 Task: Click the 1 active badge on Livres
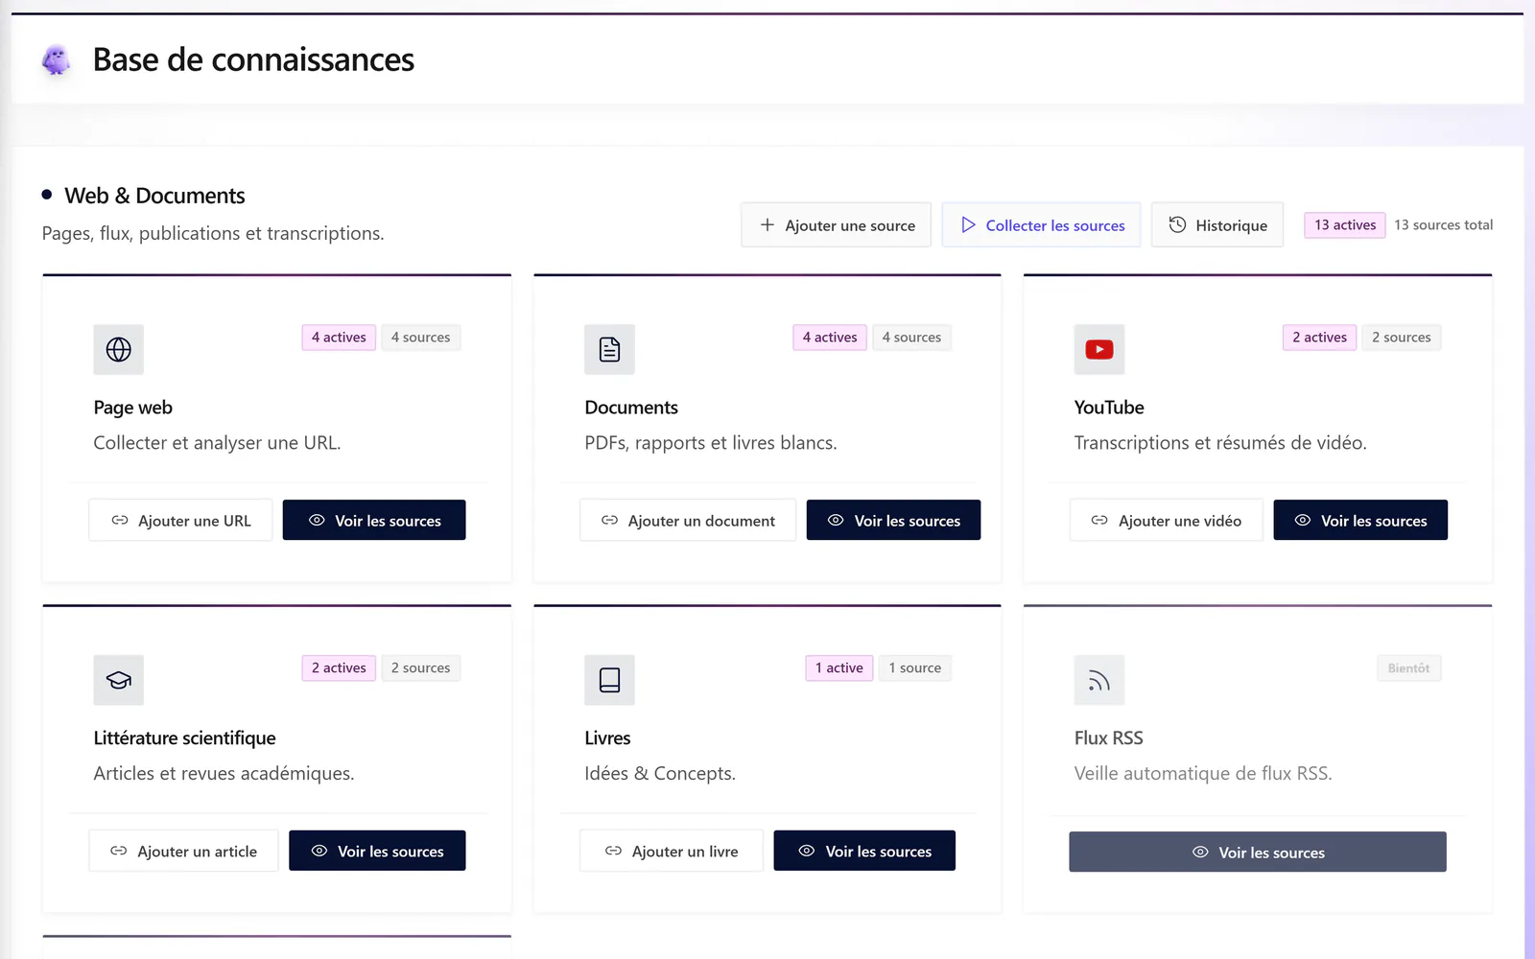coord(839,668)
